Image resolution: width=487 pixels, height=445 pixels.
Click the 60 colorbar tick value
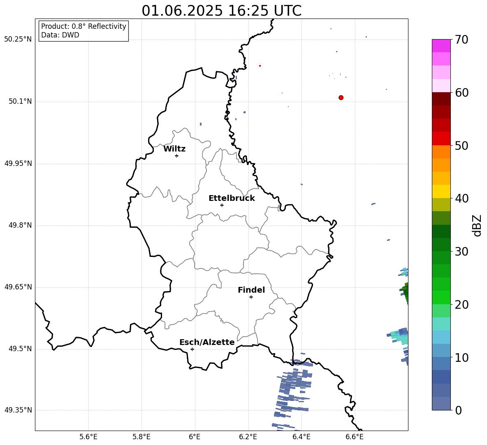click(462, 93)
